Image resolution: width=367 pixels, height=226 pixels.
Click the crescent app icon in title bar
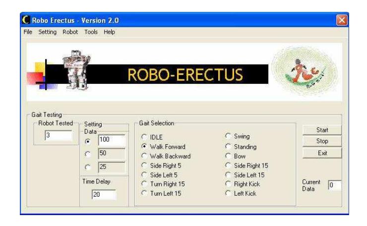coord(25,20)
